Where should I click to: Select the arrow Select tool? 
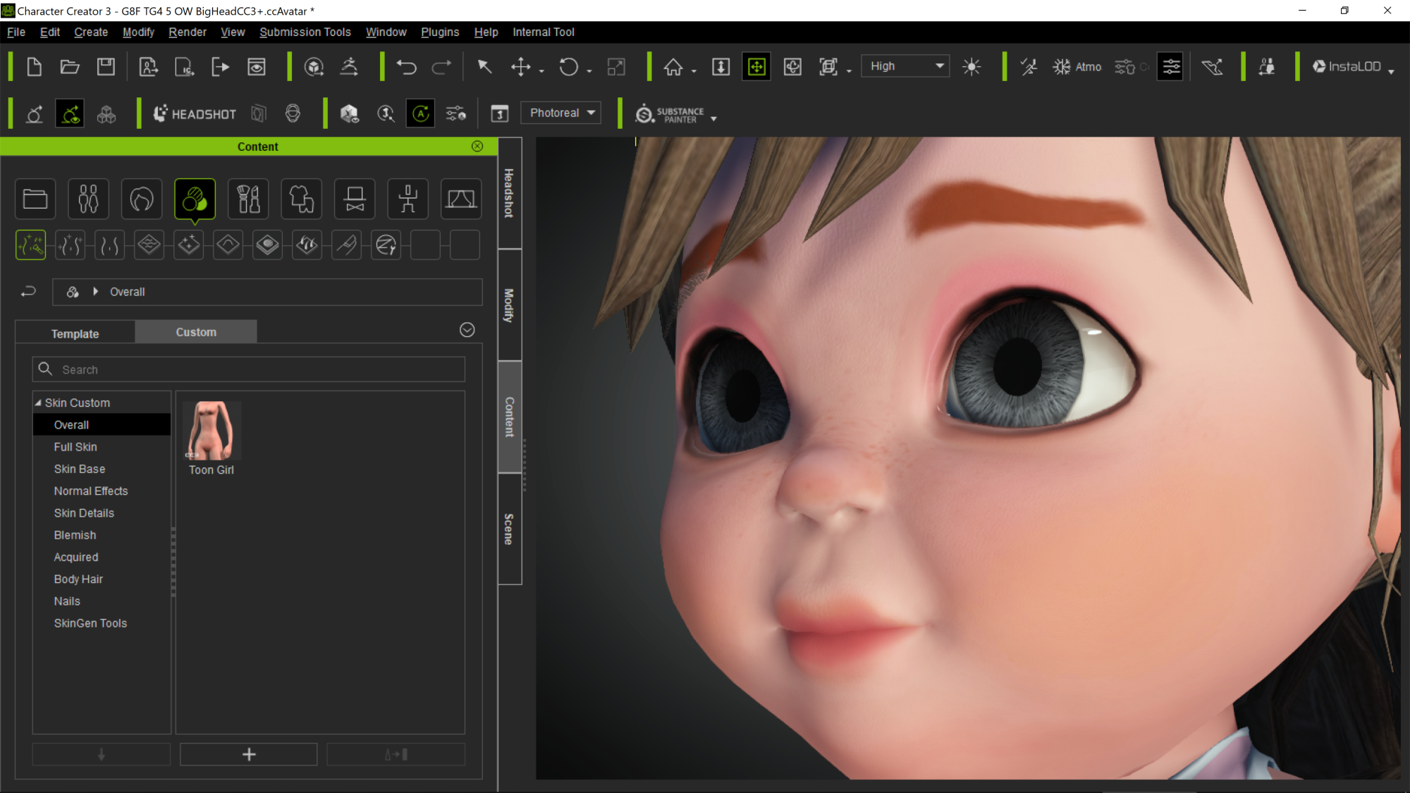click(484, 67)
